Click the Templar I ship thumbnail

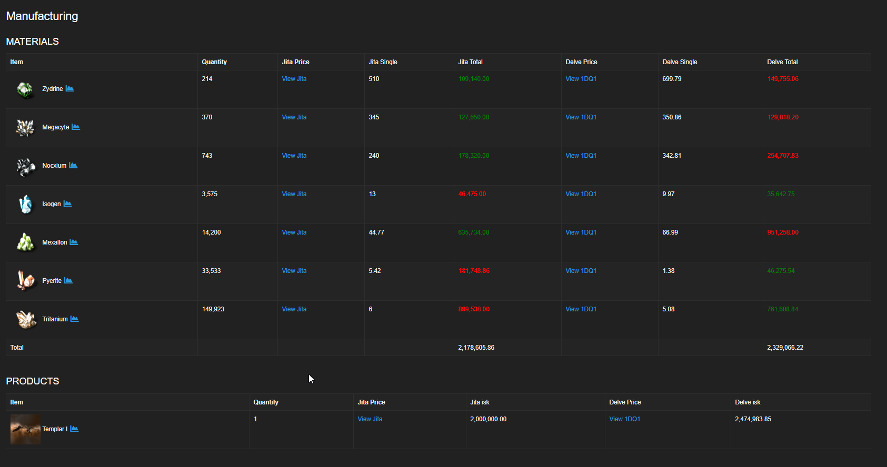(25, 429)
